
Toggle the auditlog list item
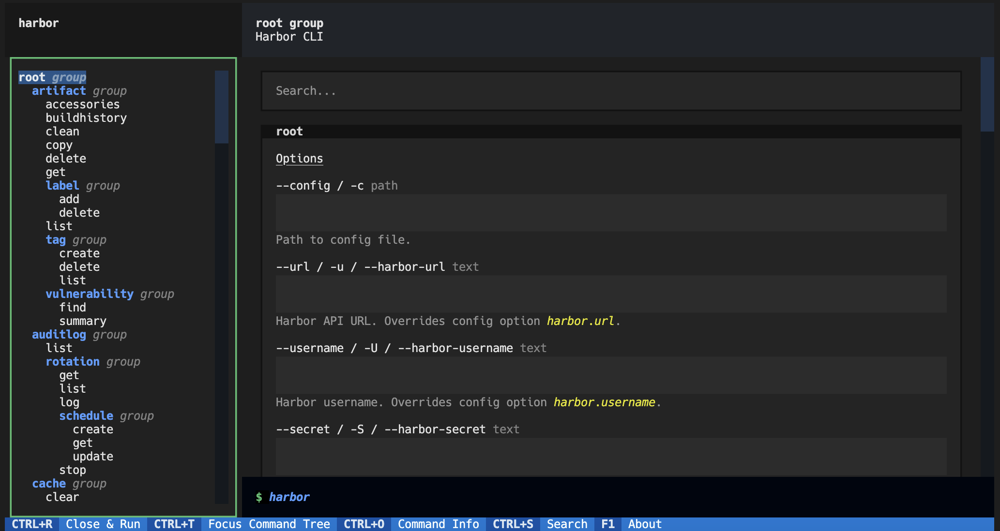pyautogui.click(x=58, y=348)
